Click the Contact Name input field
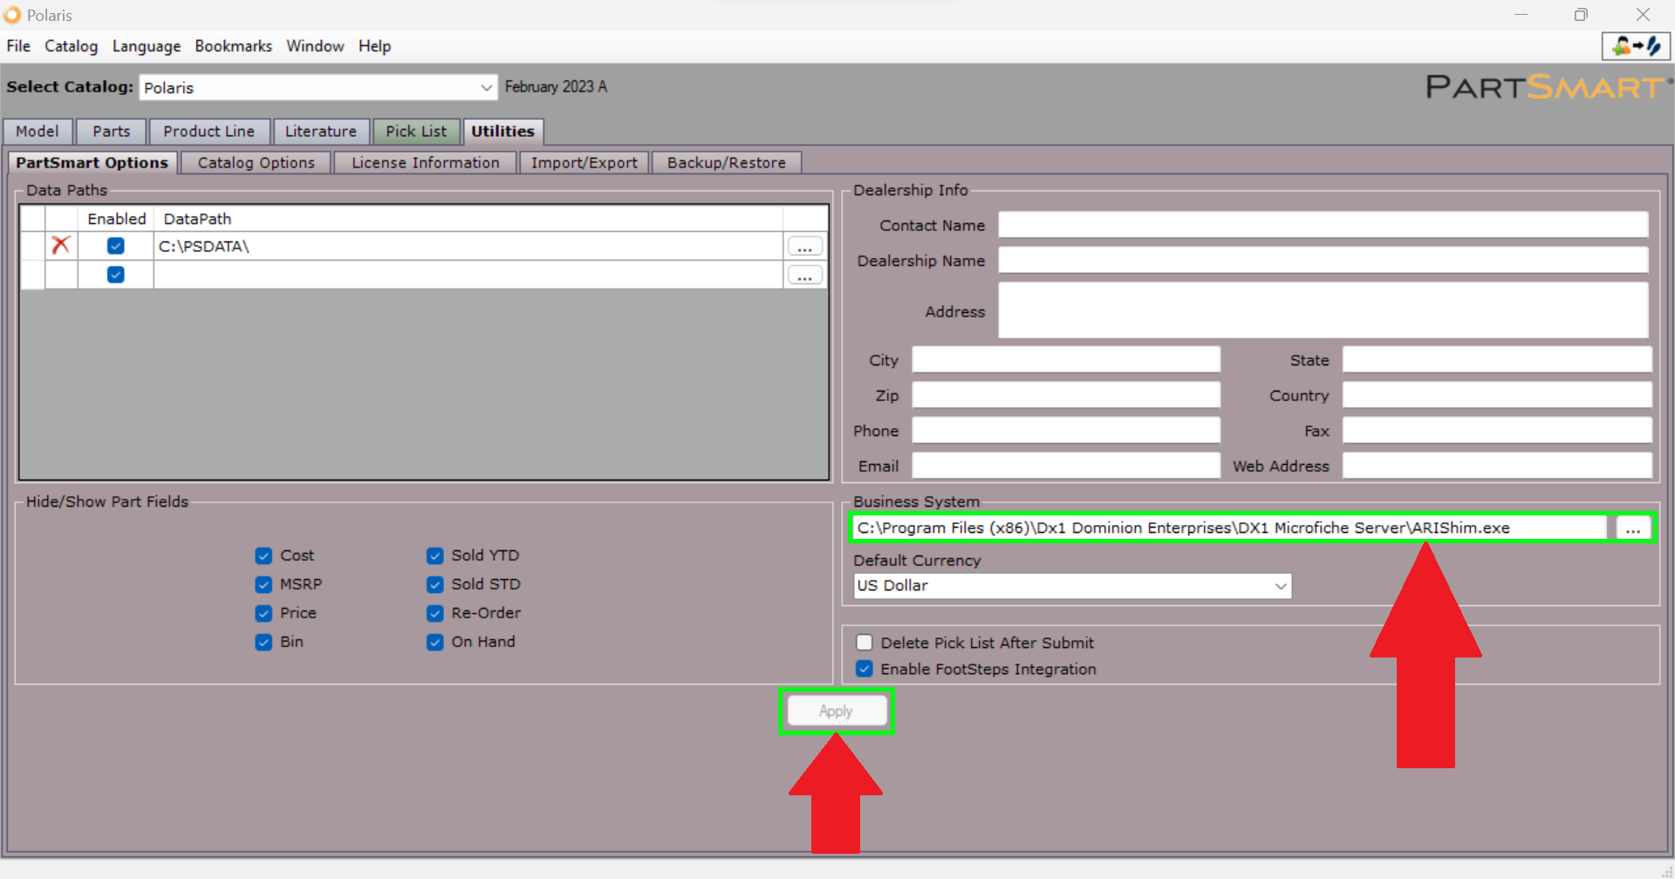Screen dimensions: 1675x879 pos(1323,225)
